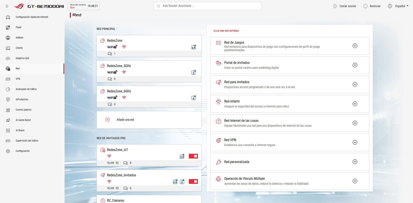The width and height of the screenshot is (413, 203).
Task: Go to Control paterno in sidebar
Action: [x=23, y=110]
